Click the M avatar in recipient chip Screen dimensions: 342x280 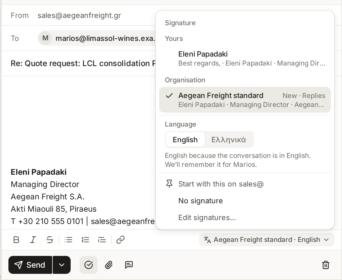coord(45,38)
